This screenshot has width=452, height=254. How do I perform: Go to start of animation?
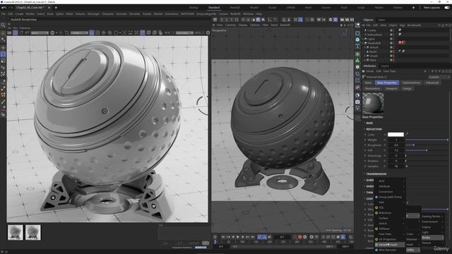click(x=223, y=237)
